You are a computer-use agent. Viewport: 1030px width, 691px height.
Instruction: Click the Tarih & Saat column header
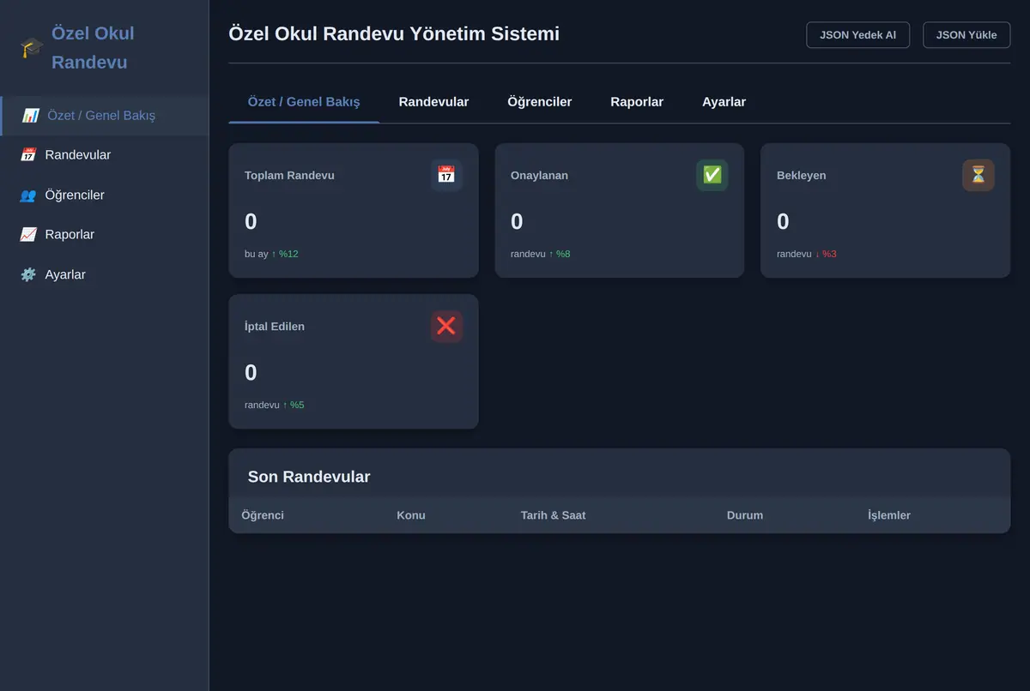(x=553, y=515)
